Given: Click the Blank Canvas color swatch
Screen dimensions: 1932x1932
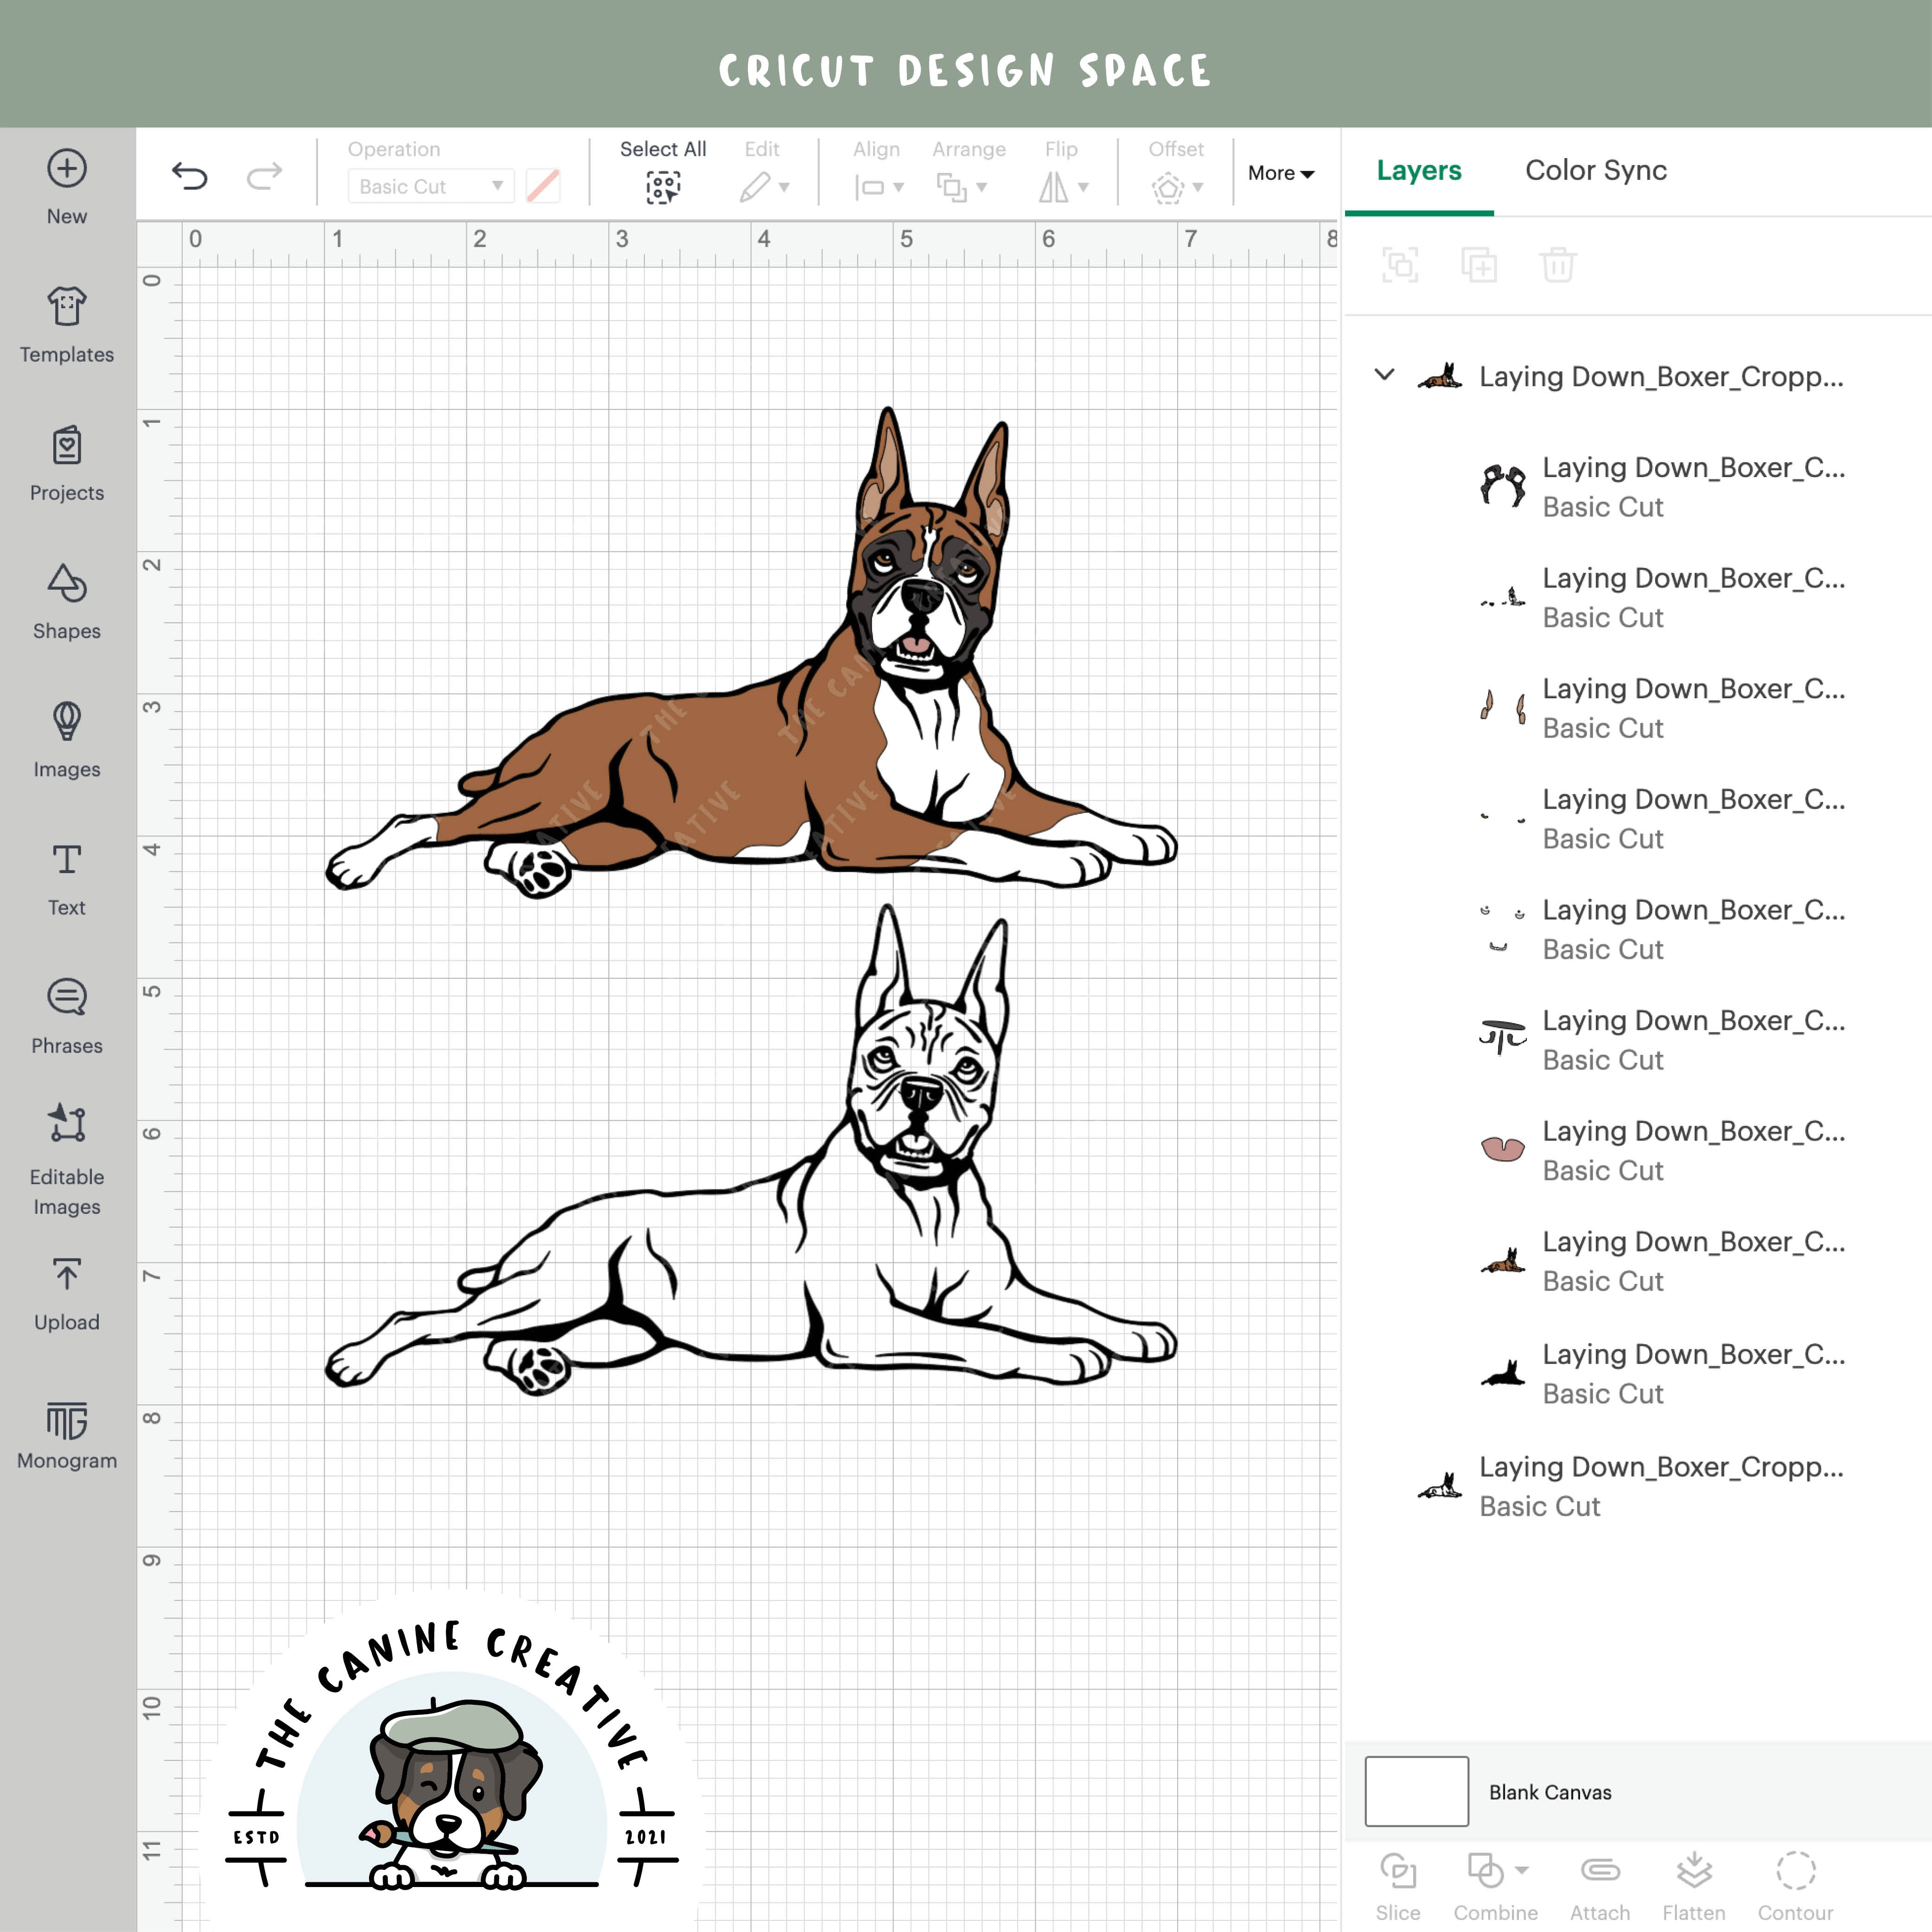Looking at the screenshot, I should click(x=1416, y=1792).
